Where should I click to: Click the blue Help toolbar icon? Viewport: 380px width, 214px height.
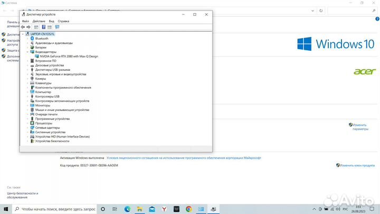click(44, 27)
